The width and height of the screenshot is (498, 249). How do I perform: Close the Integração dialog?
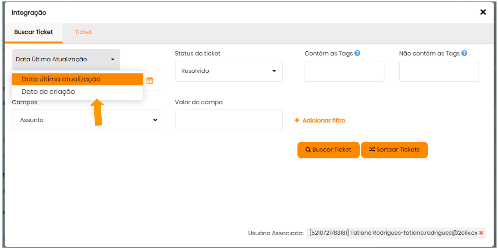(483, 12)
